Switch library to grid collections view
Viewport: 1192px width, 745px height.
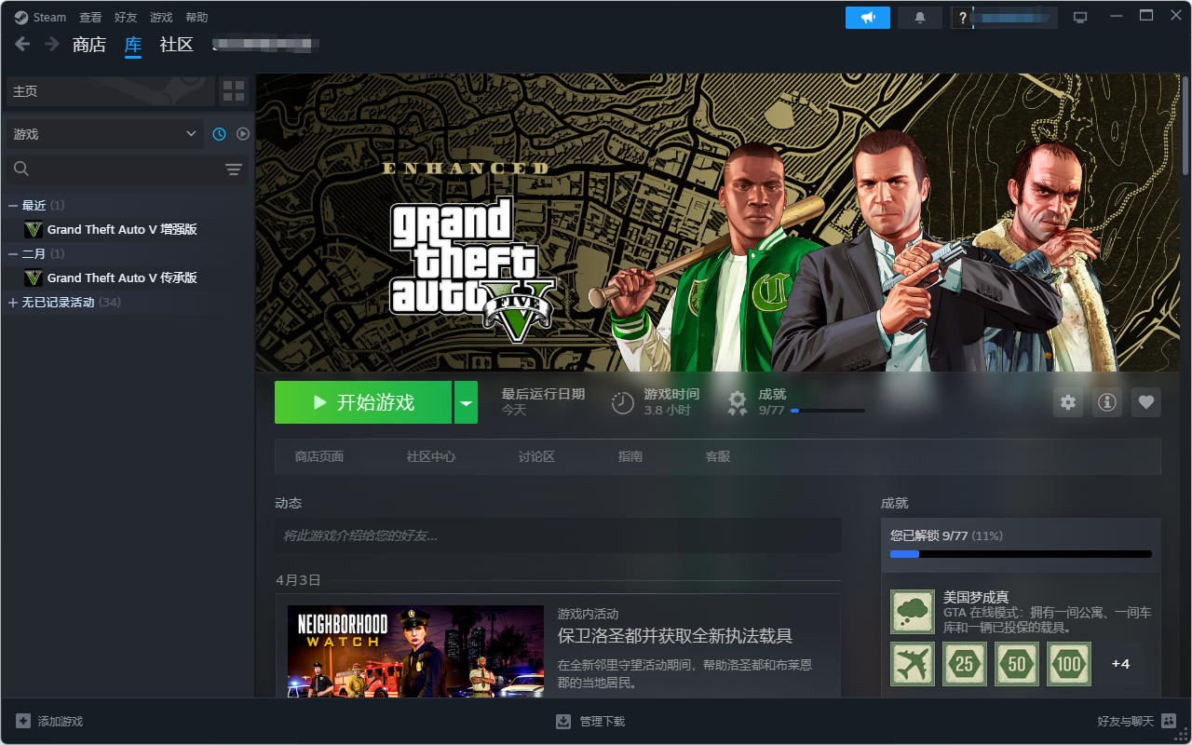click(x=234, y=91)
